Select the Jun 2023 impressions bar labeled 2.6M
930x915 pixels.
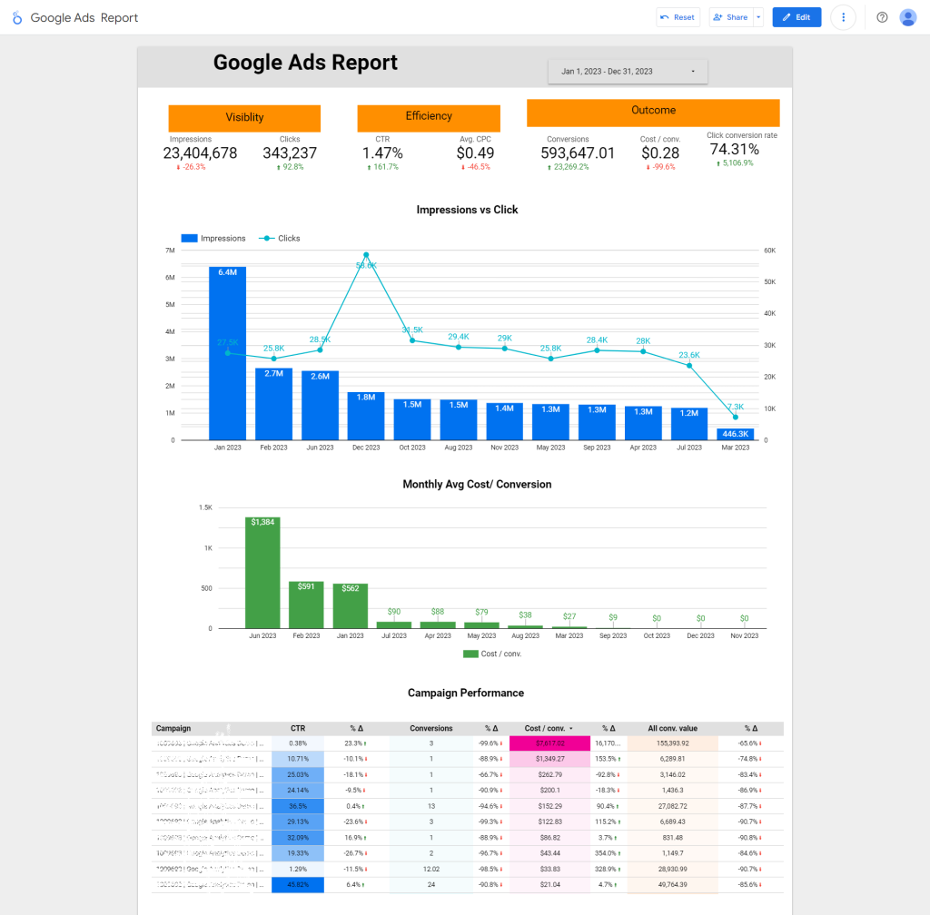[320, 406]
